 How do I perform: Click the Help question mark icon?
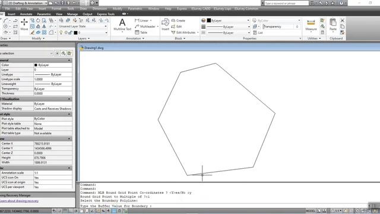coord(341,3)
